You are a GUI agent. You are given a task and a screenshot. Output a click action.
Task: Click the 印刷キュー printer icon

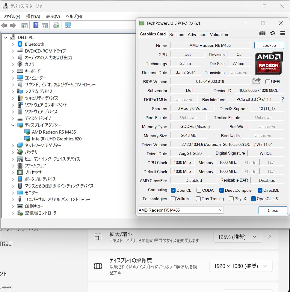click(x=20, y=206)
